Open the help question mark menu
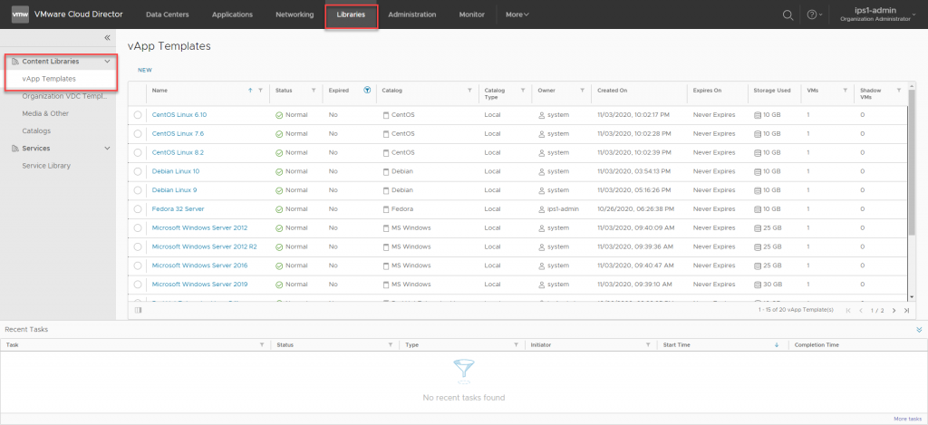This screenshot has width=928, height=425. 812,14
